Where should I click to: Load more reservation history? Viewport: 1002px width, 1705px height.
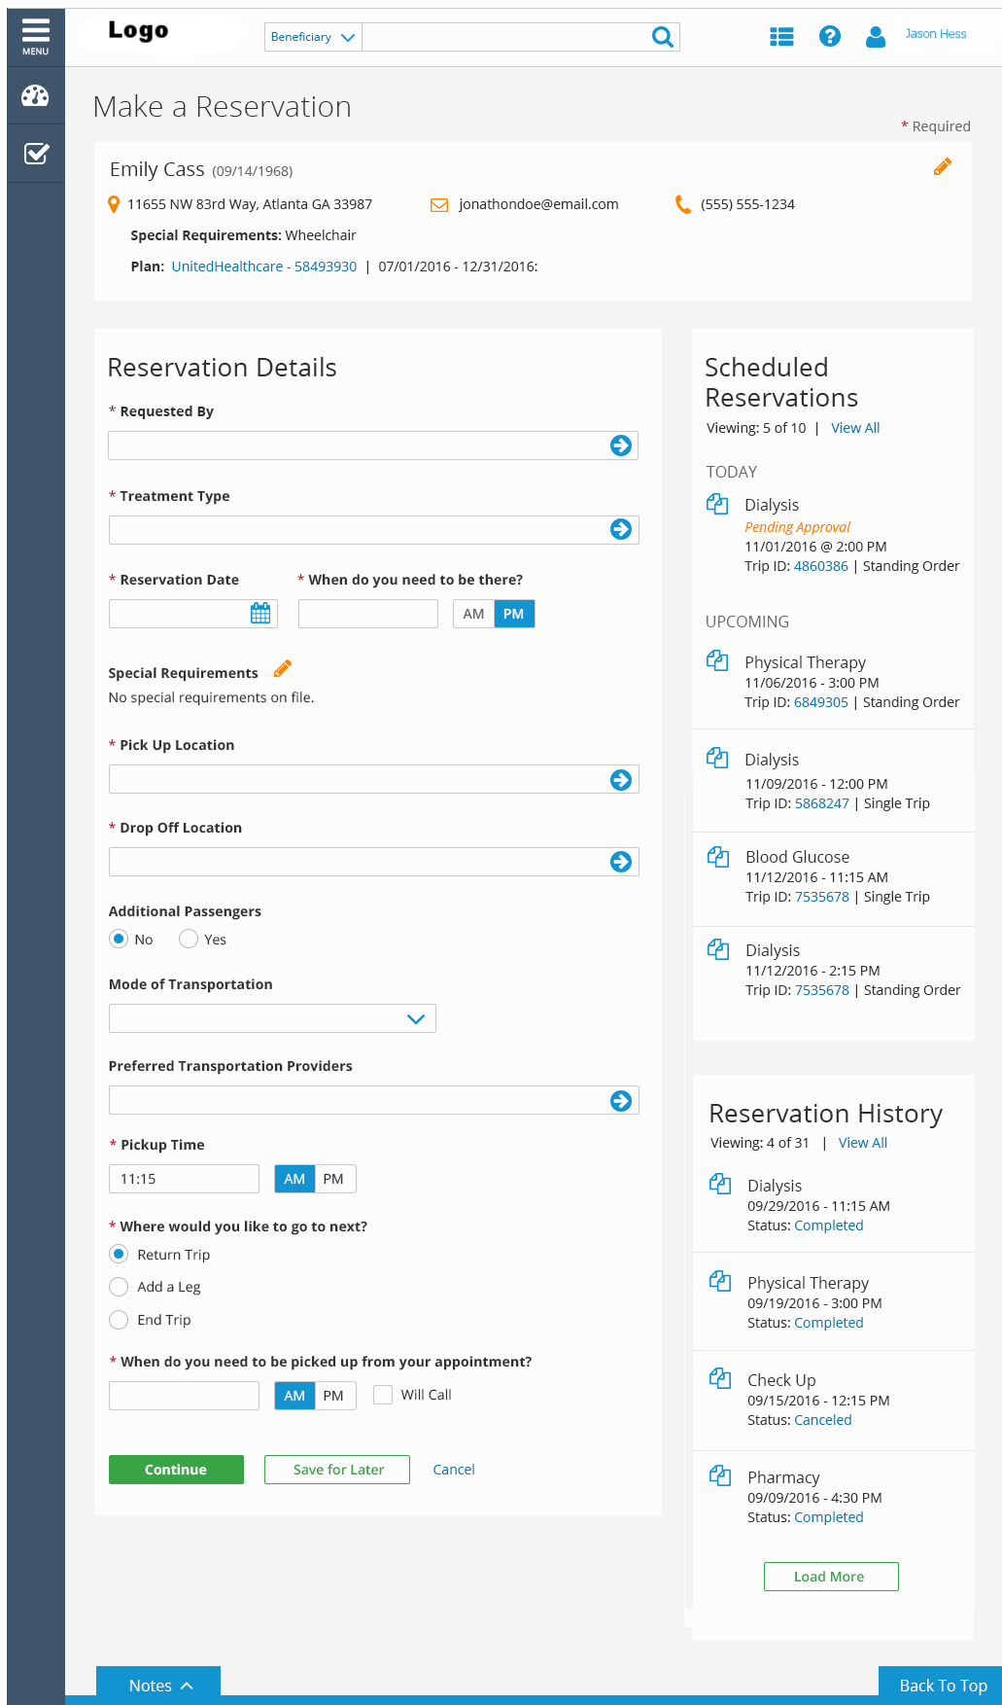coord(831,1577)
